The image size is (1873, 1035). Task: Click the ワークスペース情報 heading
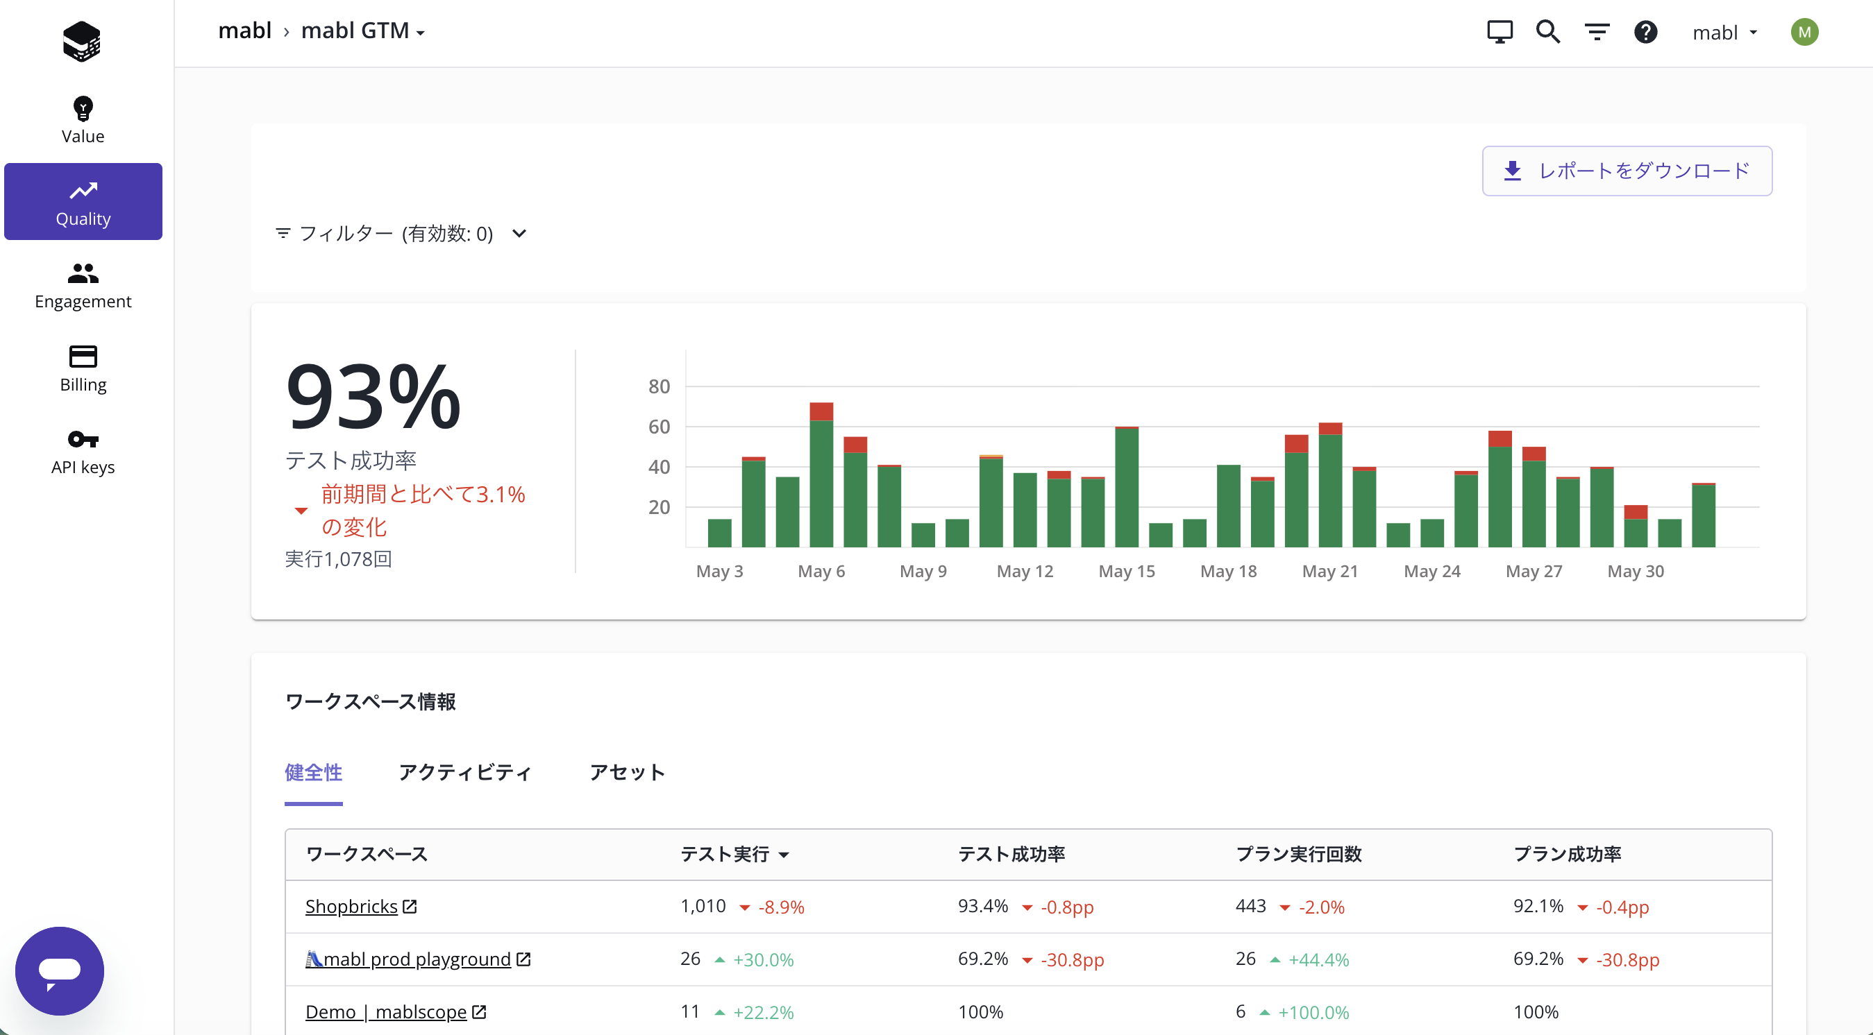(x=370, y=701)
